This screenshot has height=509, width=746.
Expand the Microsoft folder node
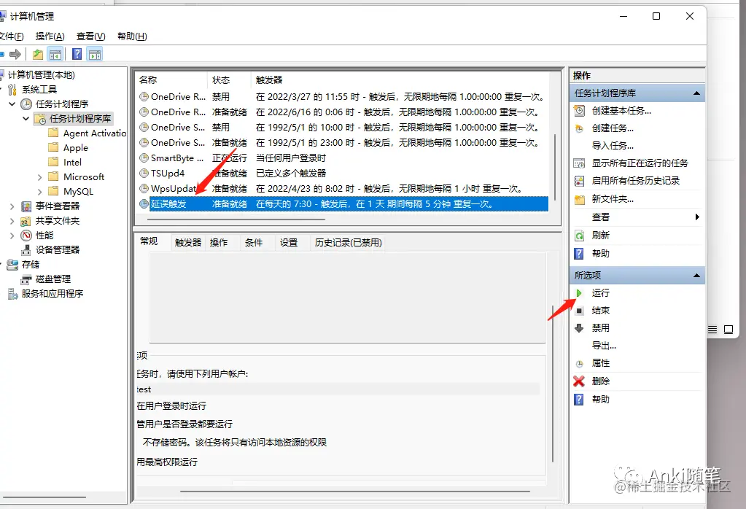pos(40,177)
